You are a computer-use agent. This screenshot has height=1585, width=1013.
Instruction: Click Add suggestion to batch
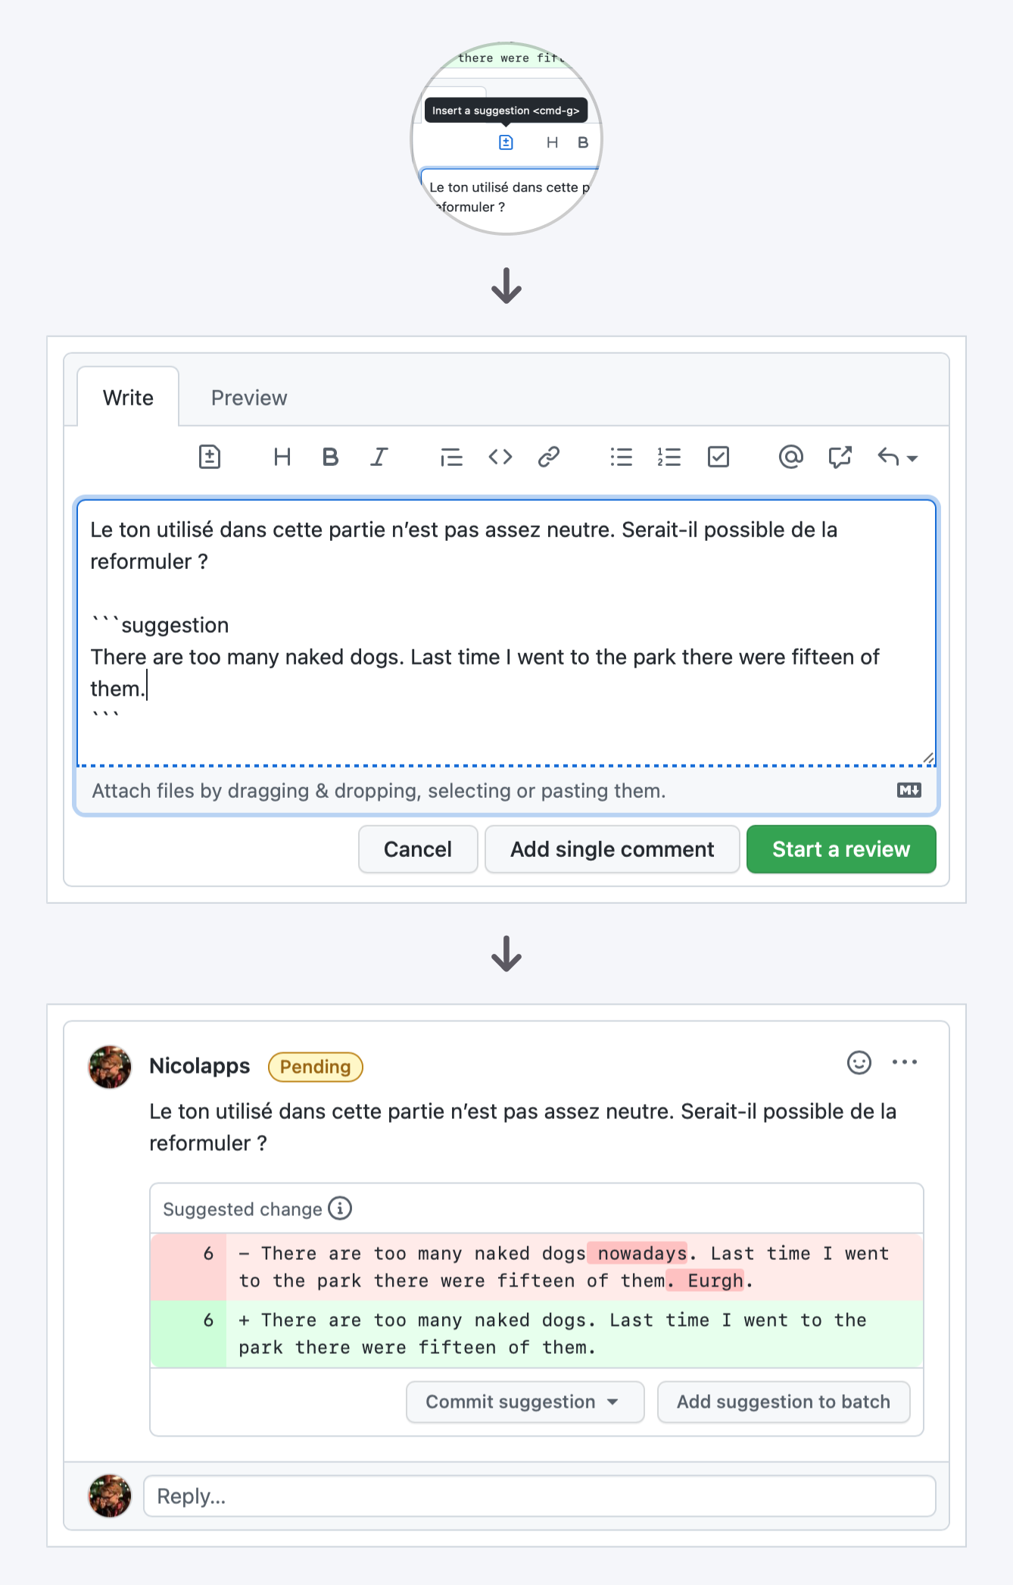pos(784,1402)
